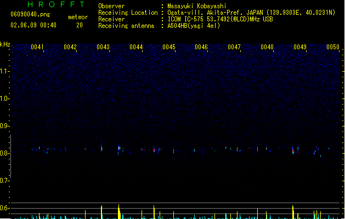
Task: Click the Receiving antenna field label
Action: coord(126,26)
